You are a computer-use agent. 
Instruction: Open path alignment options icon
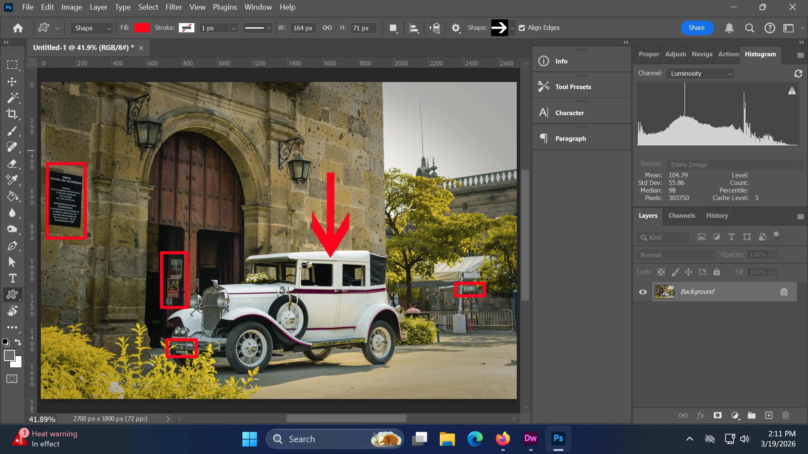click(x=414, y=28)
